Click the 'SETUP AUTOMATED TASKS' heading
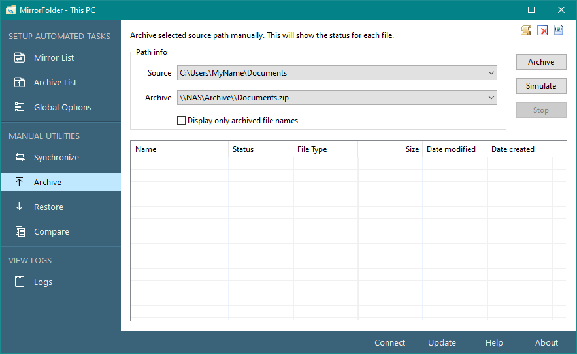 [59, 36]
